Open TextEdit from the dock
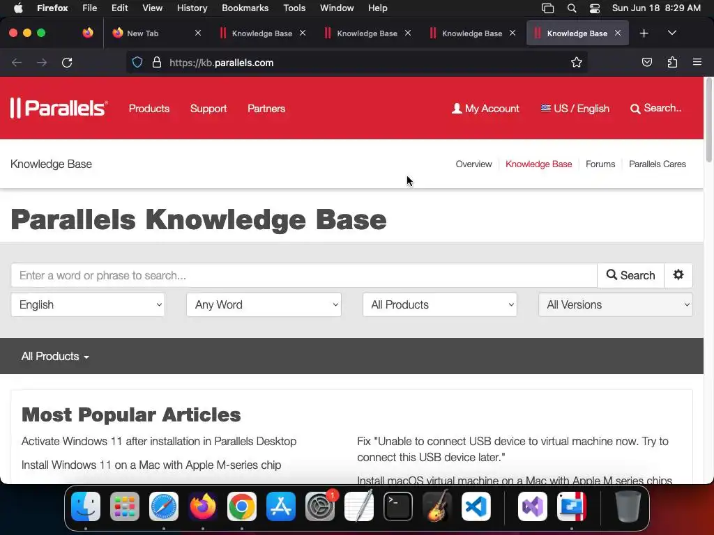The image size is (714, 535). click(359, 506)
